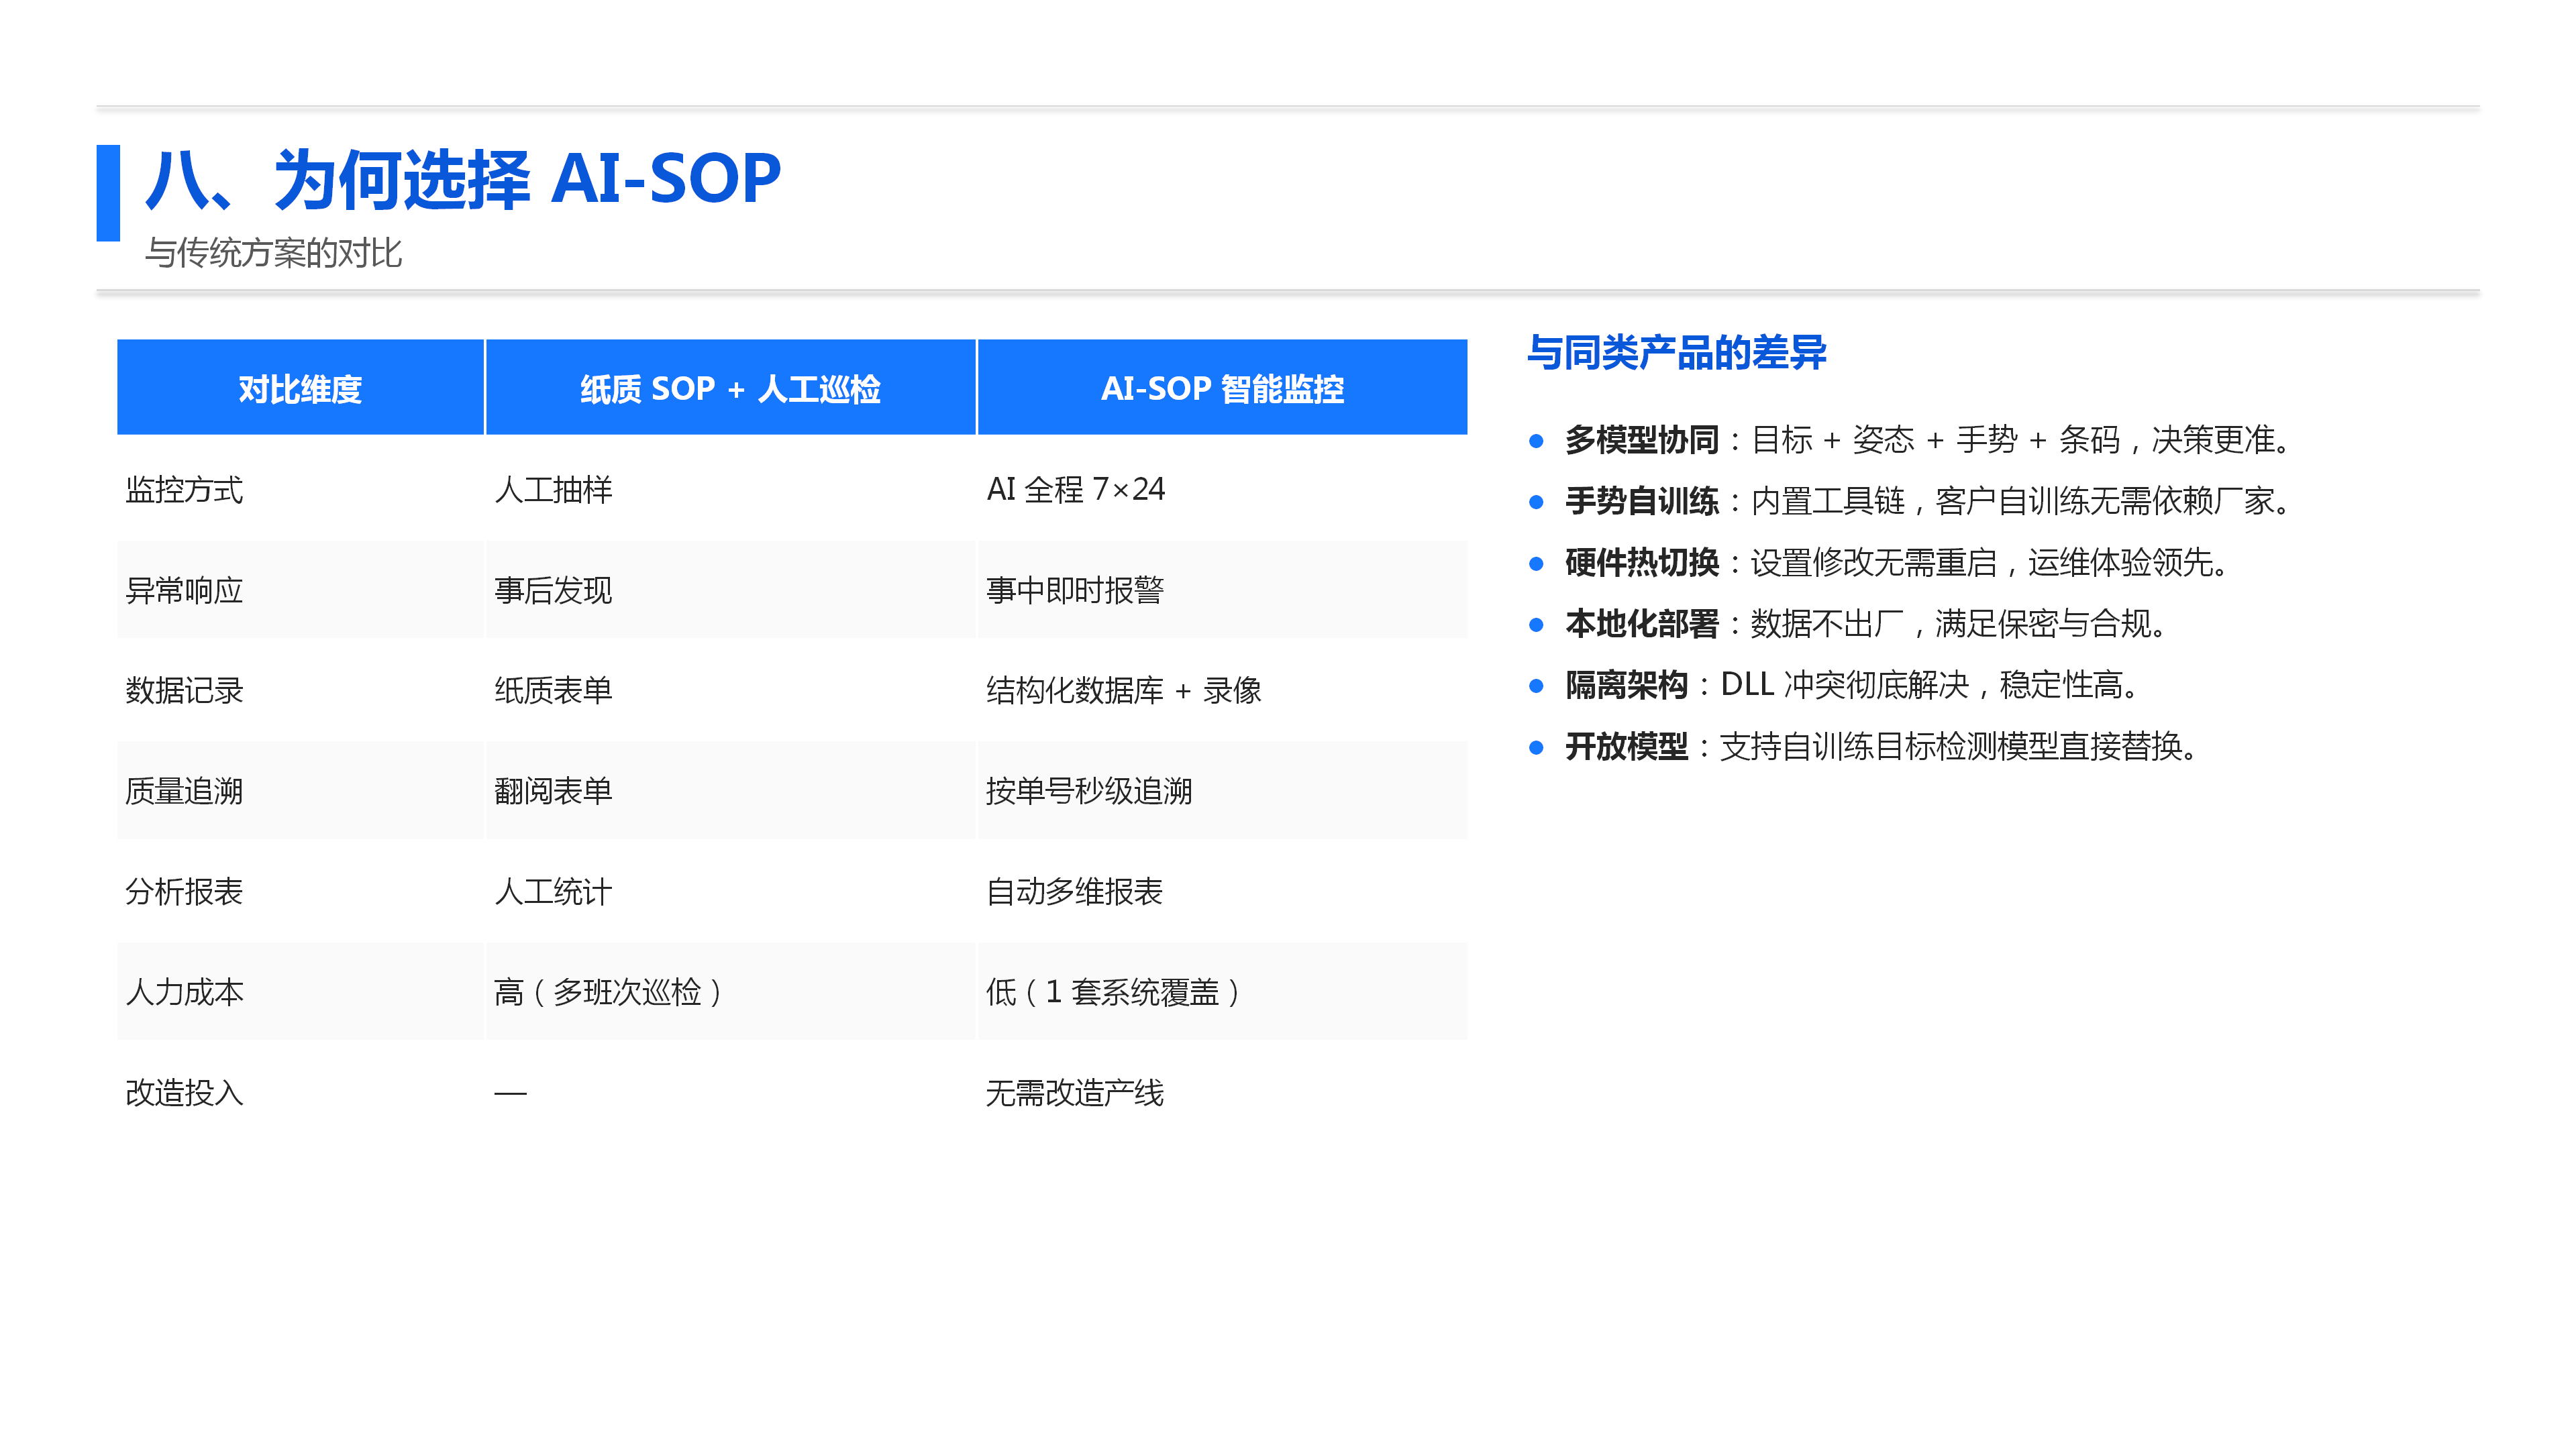Click the "本地化部署" bullet text

coord(1865,624)
